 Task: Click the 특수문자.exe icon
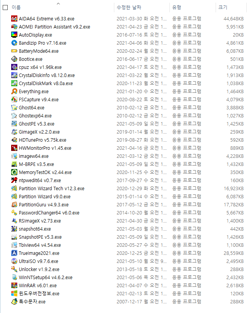[x=14, y=301]
